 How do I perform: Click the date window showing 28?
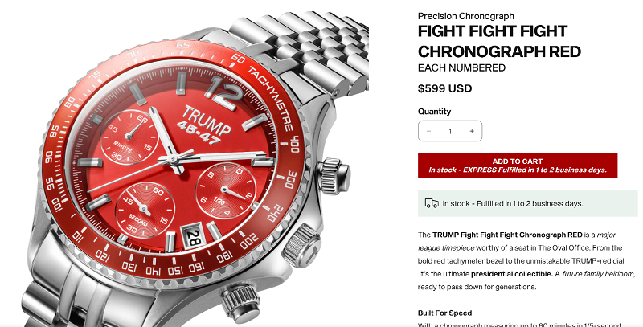tap(192, 237)
